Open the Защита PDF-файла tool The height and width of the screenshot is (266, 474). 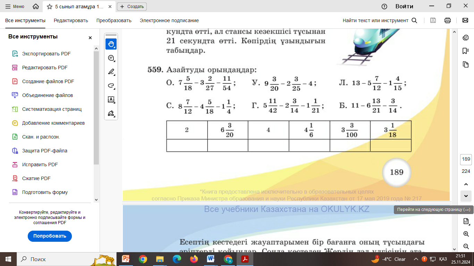(x=45, y=151)
